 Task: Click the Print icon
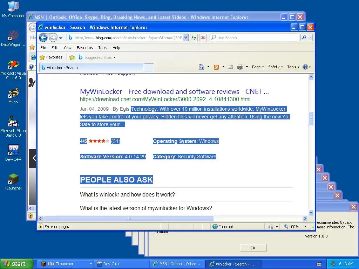pyautogui.click(x=240, y=67)
